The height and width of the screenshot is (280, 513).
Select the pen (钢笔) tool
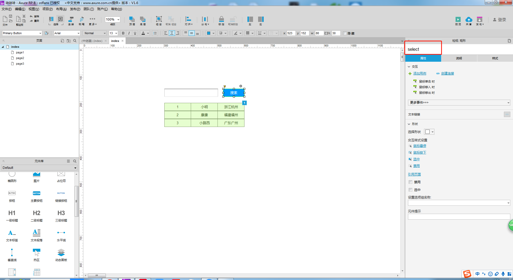click(x=82, y=19)
